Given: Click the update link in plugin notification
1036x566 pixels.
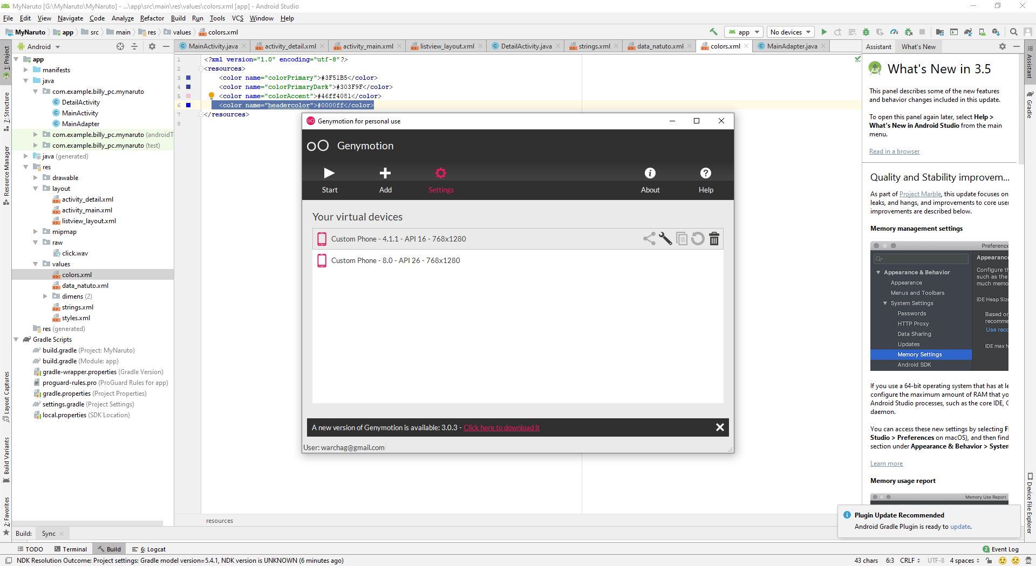Looking at the screenshot, I should point(960,527).
